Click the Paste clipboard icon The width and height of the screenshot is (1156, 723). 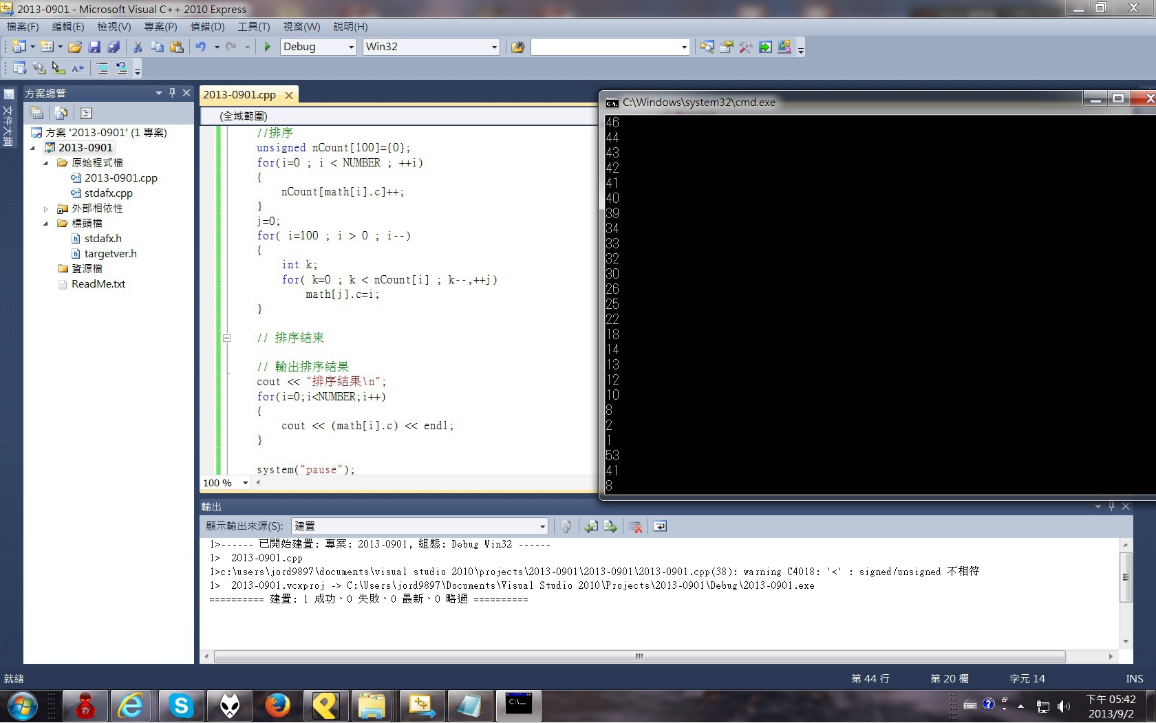point(177,47)
